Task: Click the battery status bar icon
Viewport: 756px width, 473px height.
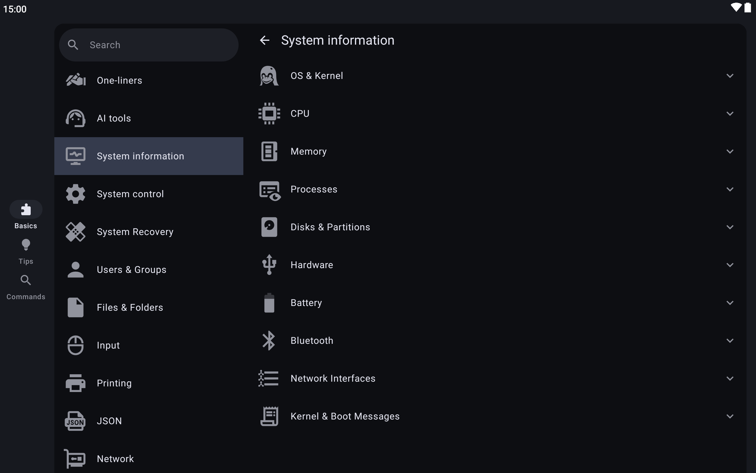Action: click(747, 7)
